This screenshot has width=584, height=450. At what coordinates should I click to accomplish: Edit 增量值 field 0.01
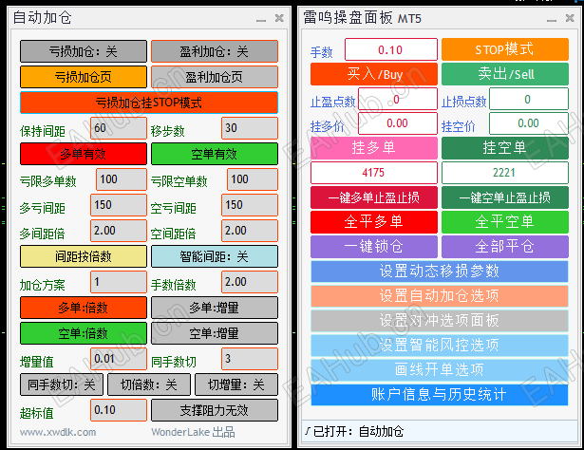pos(119,359)
